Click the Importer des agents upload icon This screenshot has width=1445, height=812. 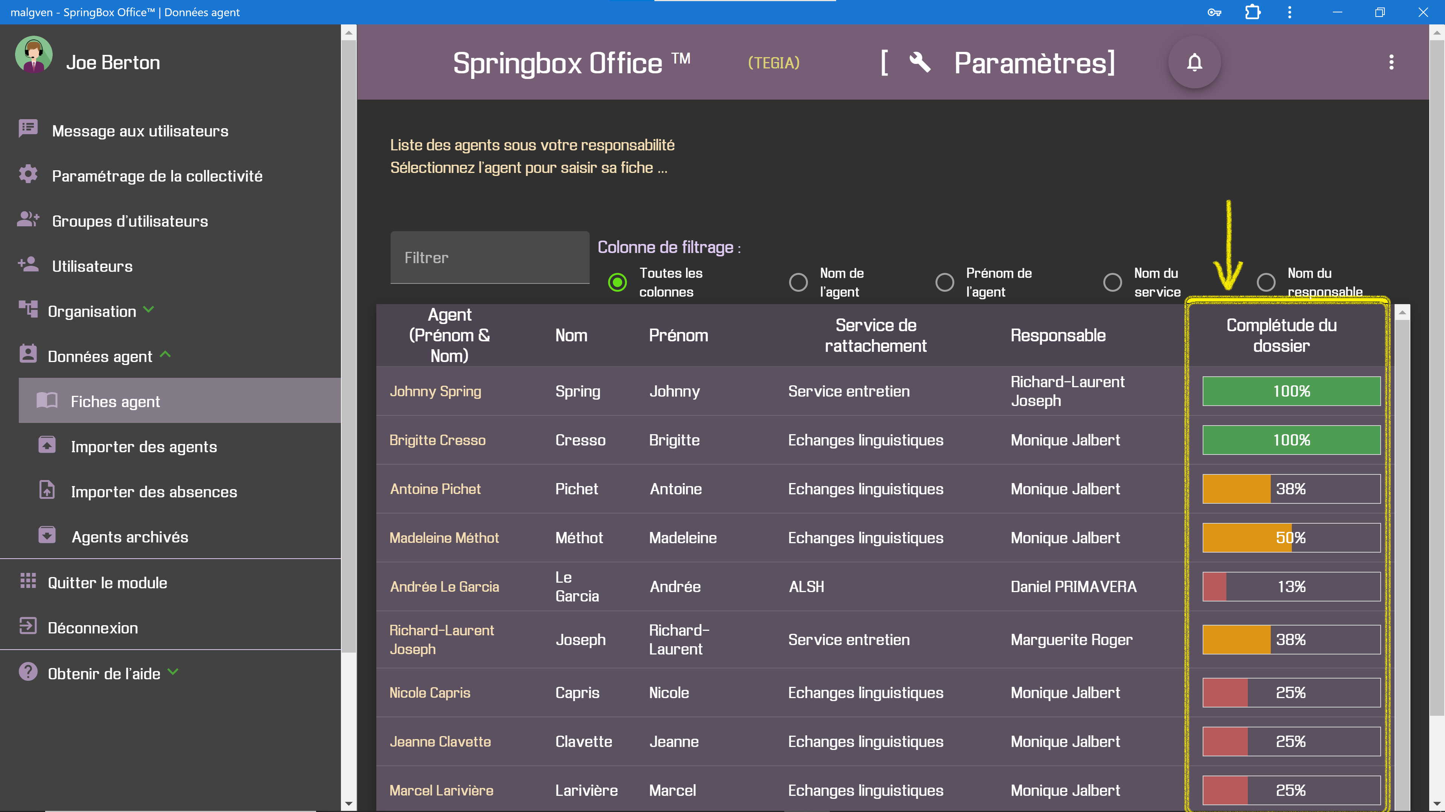pyautogui.click(x=47, y=445)
